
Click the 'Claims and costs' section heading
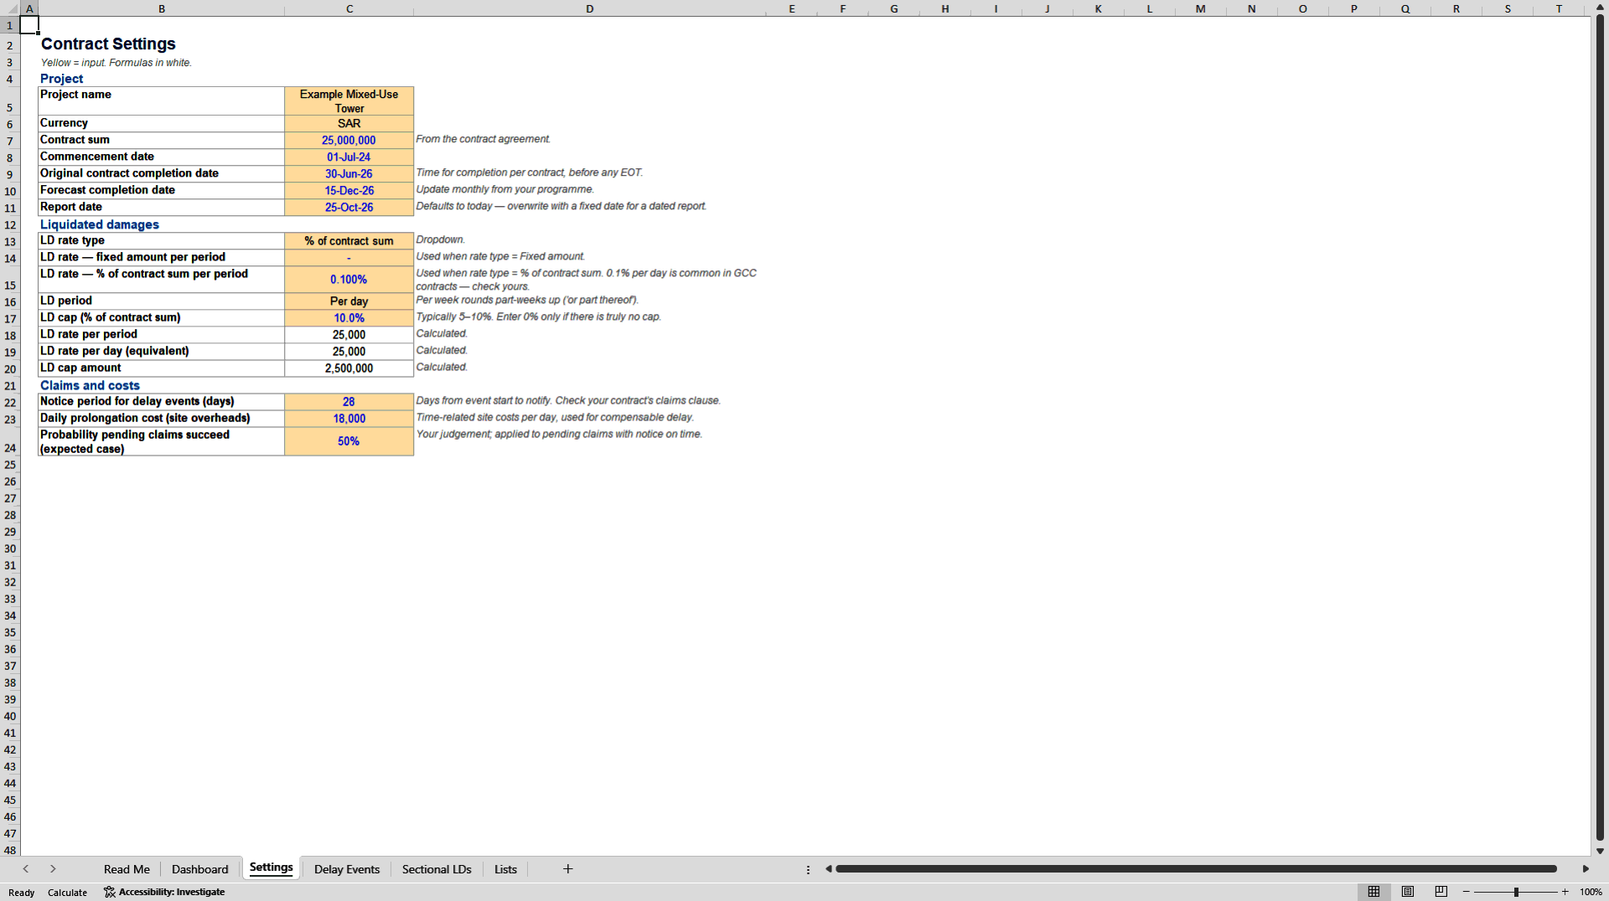coord(90,385)
